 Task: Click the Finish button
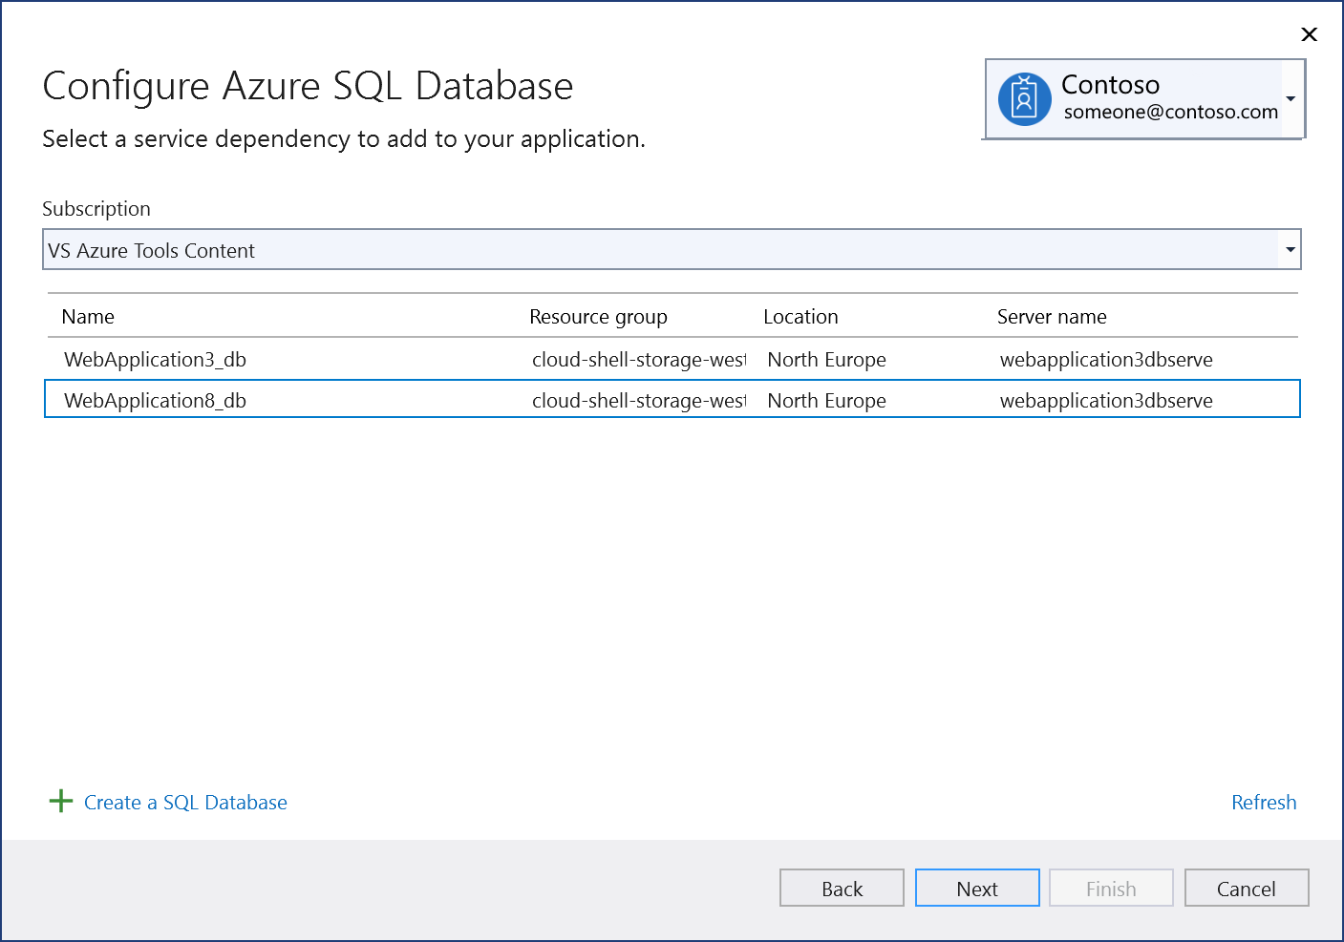[x=1110, y=888]
